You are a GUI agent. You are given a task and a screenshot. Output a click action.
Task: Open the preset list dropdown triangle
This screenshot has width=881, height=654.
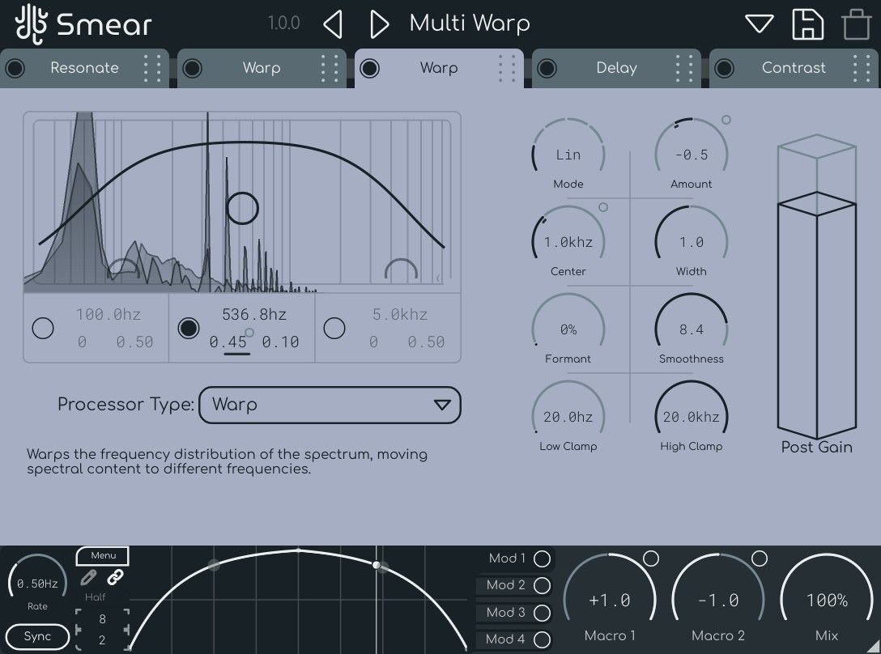pos(759,24)
